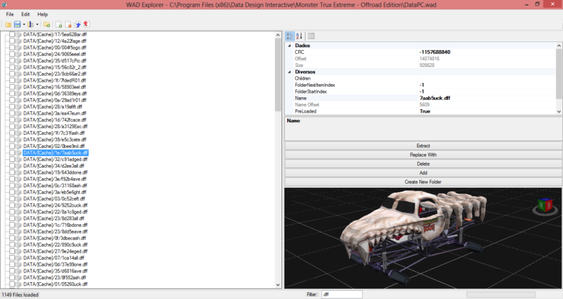Click the model icon beside 07/1ca14all.dff
Screen dimensions: 563x299
pyautogui.click(x=19, y=258)
